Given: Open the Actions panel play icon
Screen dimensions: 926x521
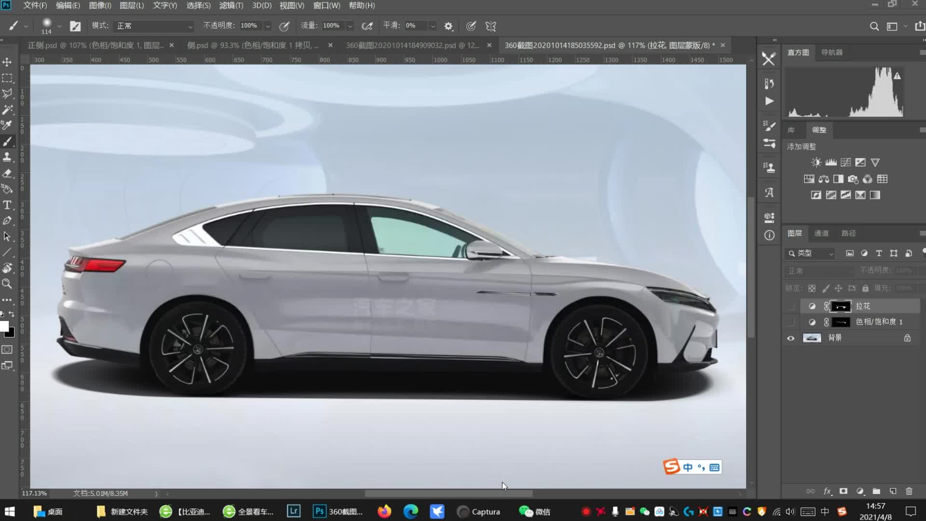Looking at the screenshot, I should (769, 101).
